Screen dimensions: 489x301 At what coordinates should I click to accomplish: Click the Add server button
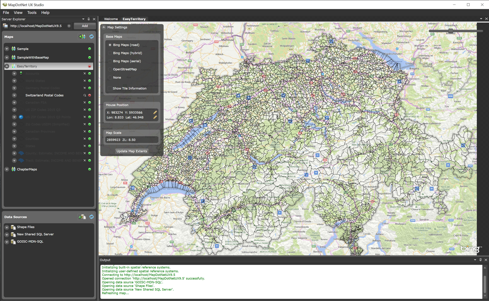85,26
